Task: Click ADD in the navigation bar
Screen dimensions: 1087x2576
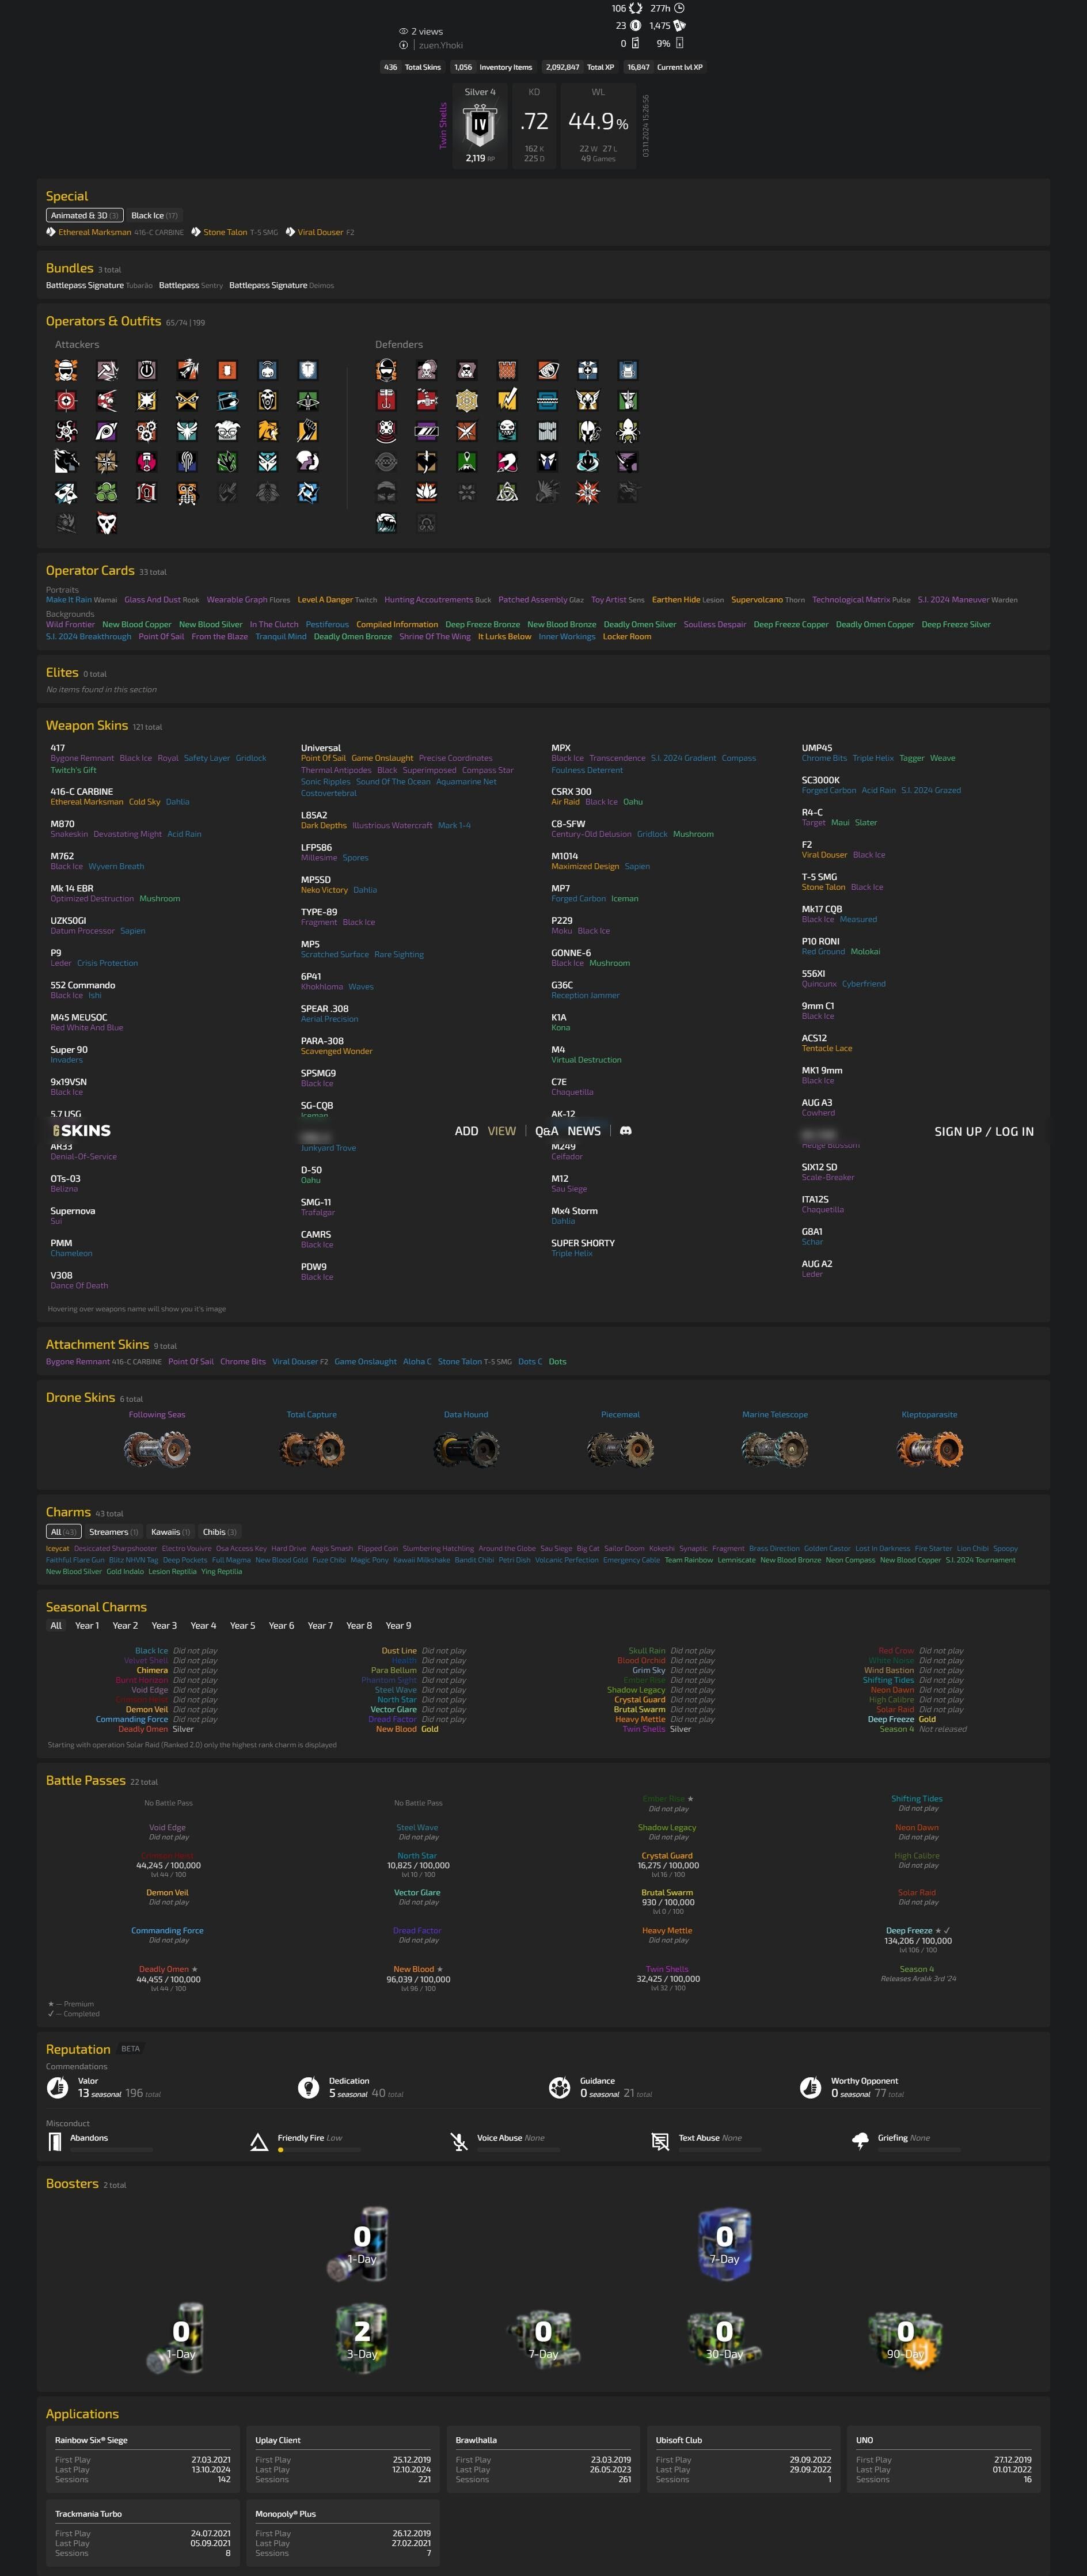Action: click(466, 1131)
